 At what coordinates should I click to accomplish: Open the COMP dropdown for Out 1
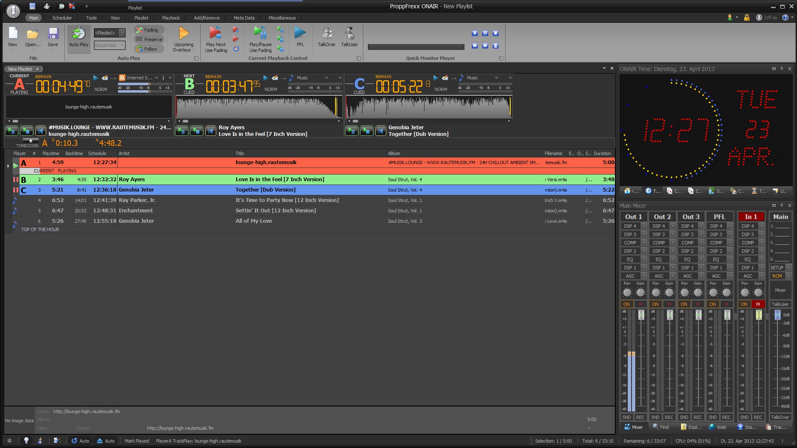[644, 243]
